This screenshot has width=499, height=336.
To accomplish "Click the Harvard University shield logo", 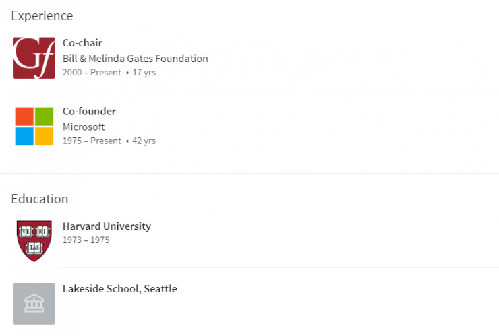I will point(34,240).
